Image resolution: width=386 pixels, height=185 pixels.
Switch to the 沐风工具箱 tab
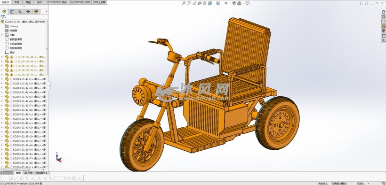tap(99, 2)
